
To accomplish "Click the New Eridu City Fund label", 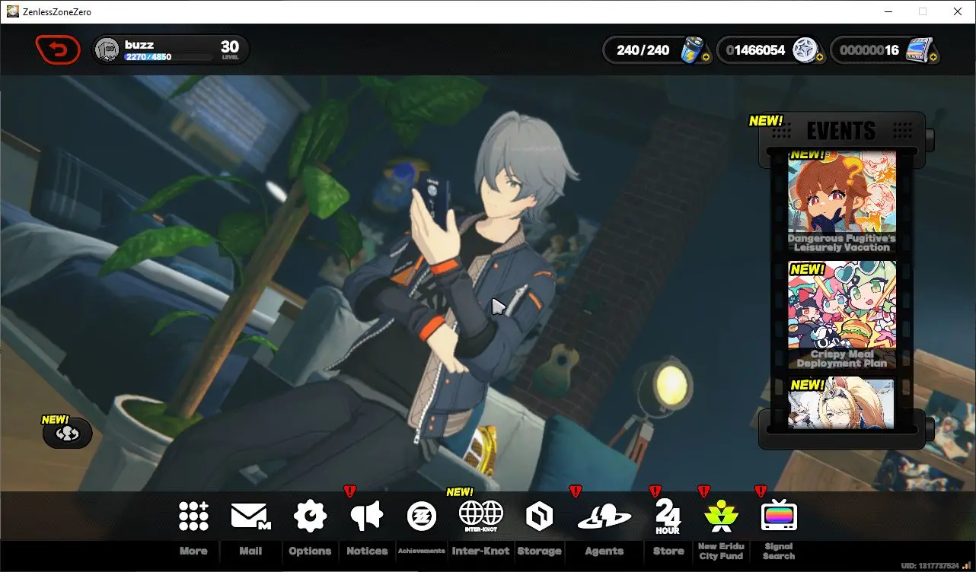I will pyautogui.click(x=721, y=551).
